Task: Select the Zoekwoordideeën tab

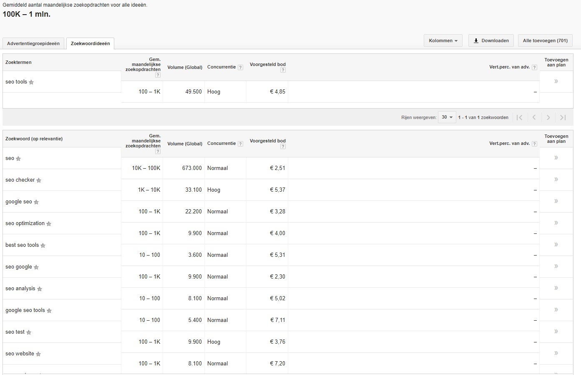Action: 91,43
